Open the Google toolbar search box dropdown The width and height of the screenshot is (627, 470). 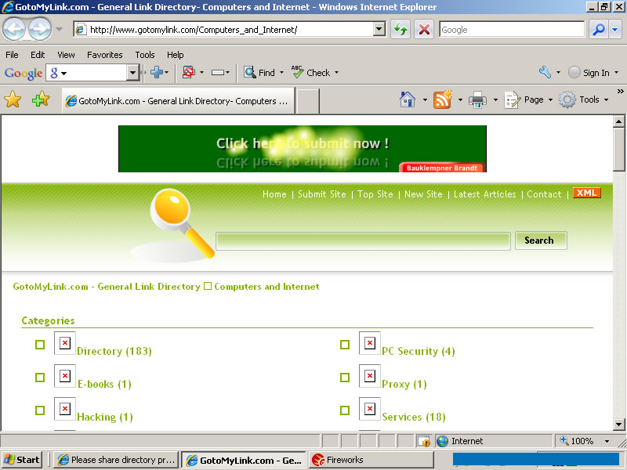pos(132,73)
